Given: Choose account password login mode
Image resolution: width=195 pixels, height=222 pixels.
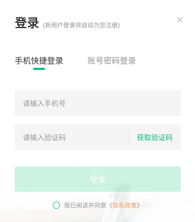Looking at the screenshot, I should coord(111,61).
